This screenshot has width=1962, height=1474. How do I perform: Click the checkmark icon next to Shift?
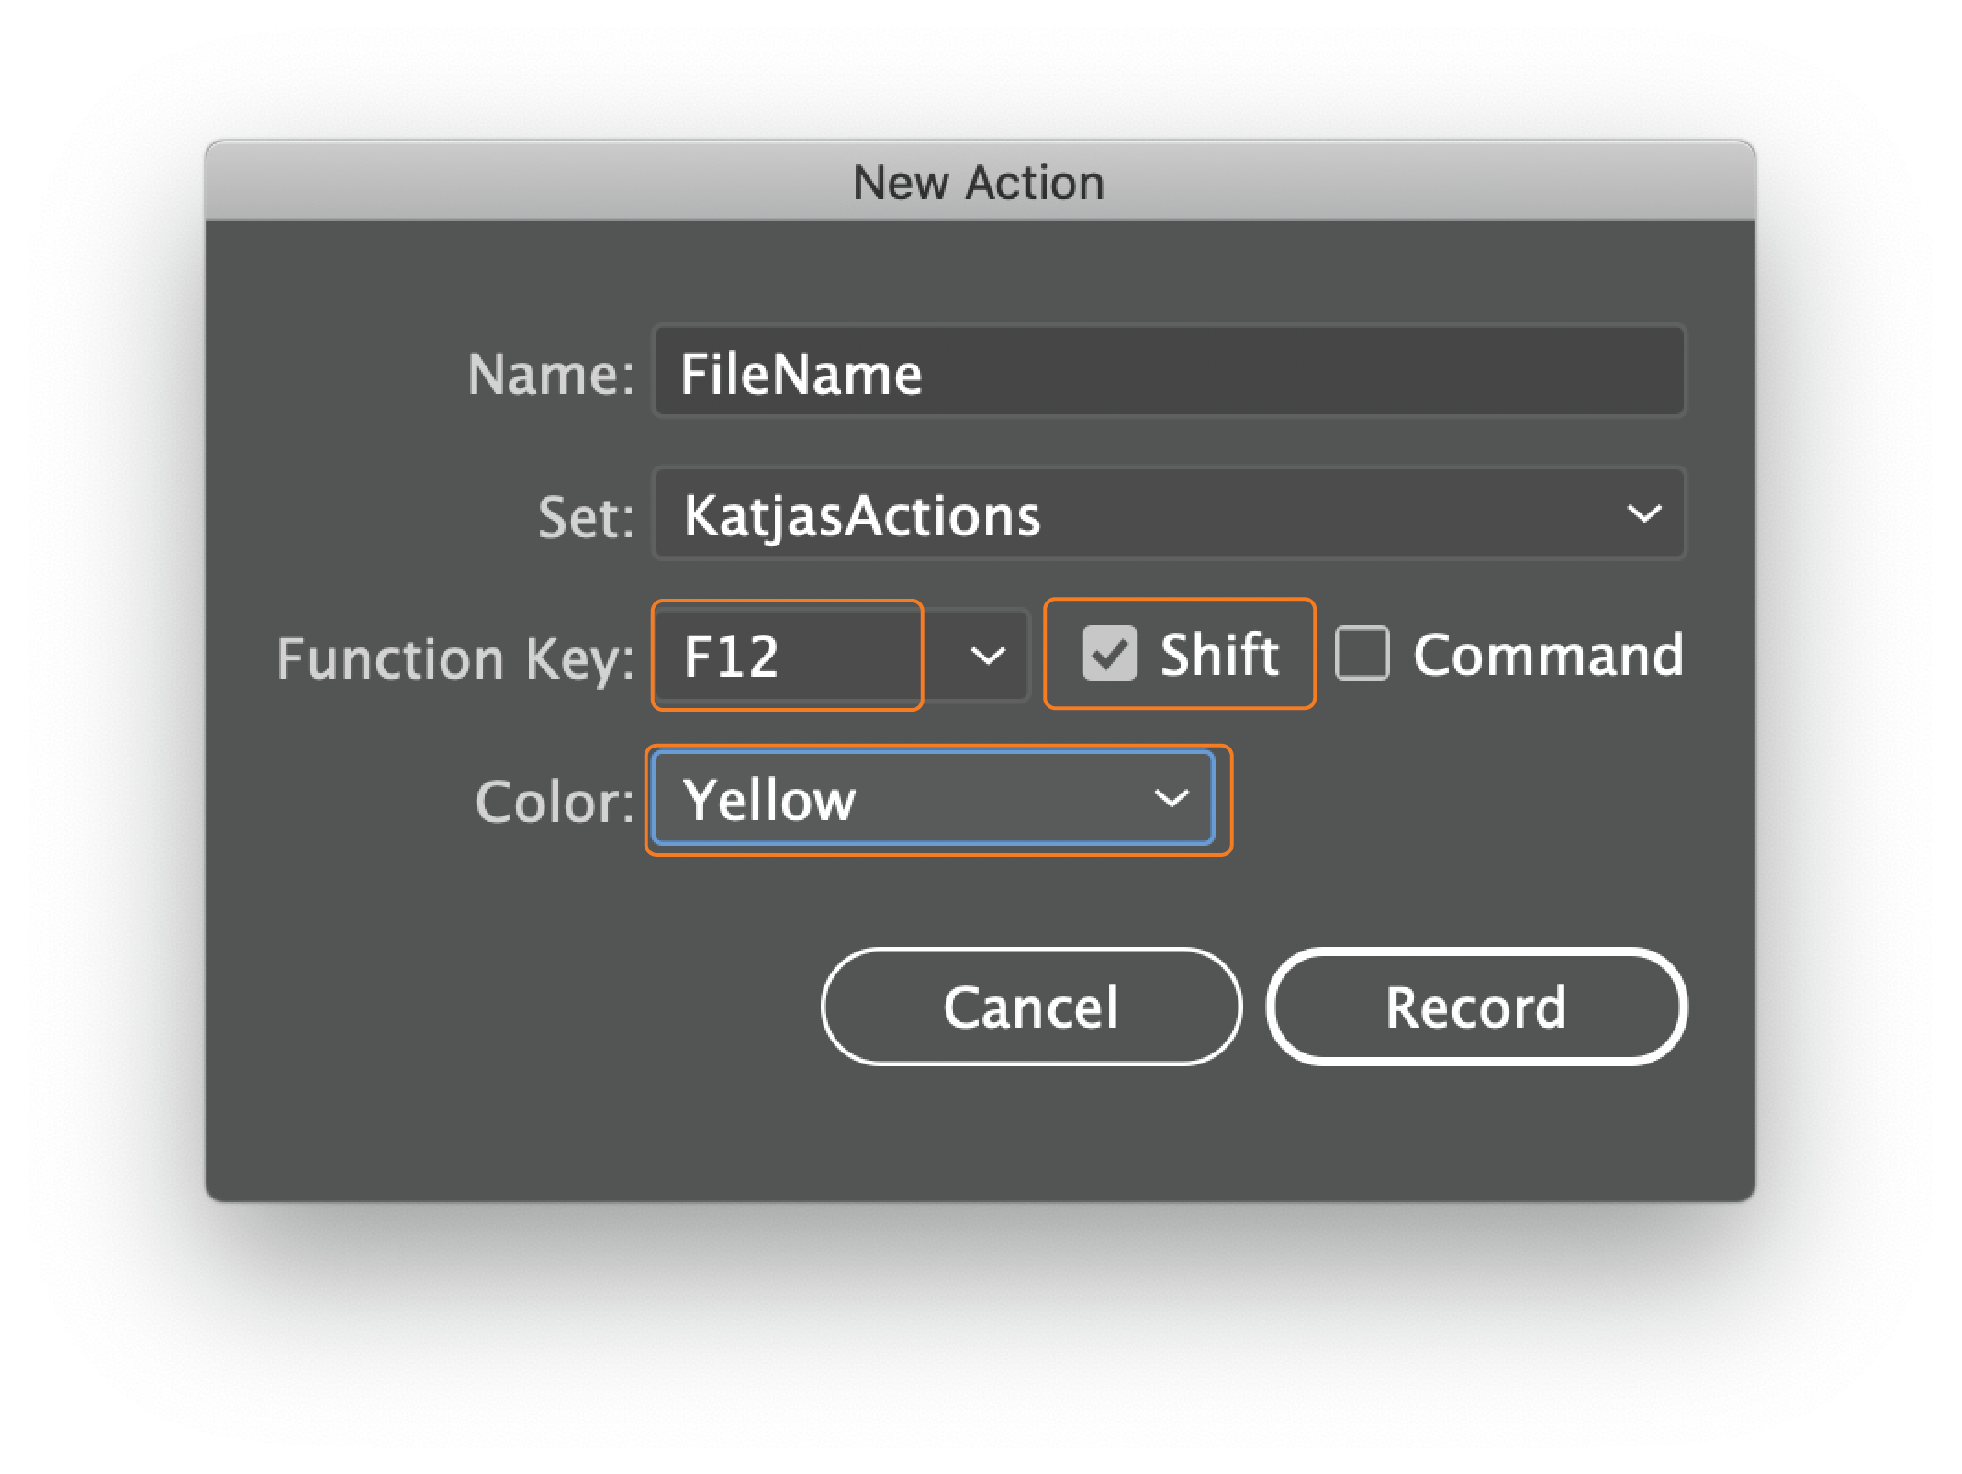(x=1109, y=654)
